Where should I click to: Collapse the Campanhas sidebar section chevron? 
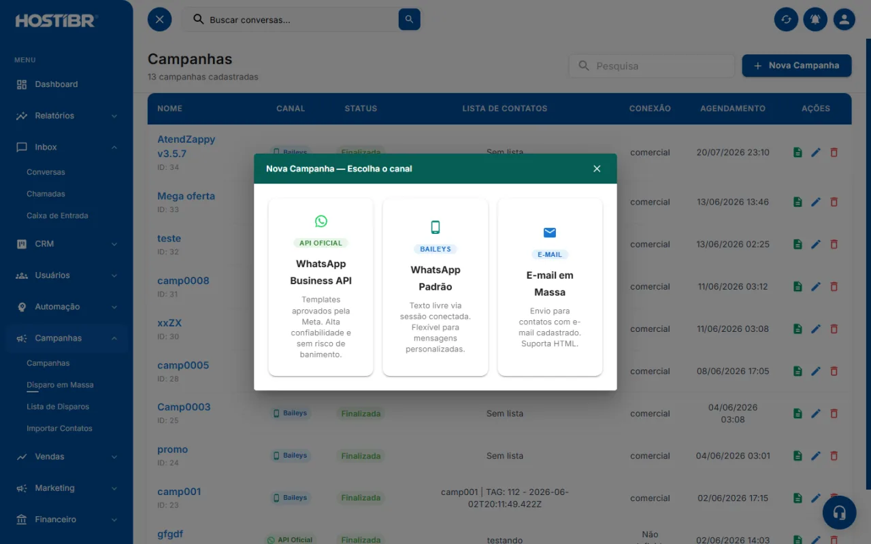point(114,339)
